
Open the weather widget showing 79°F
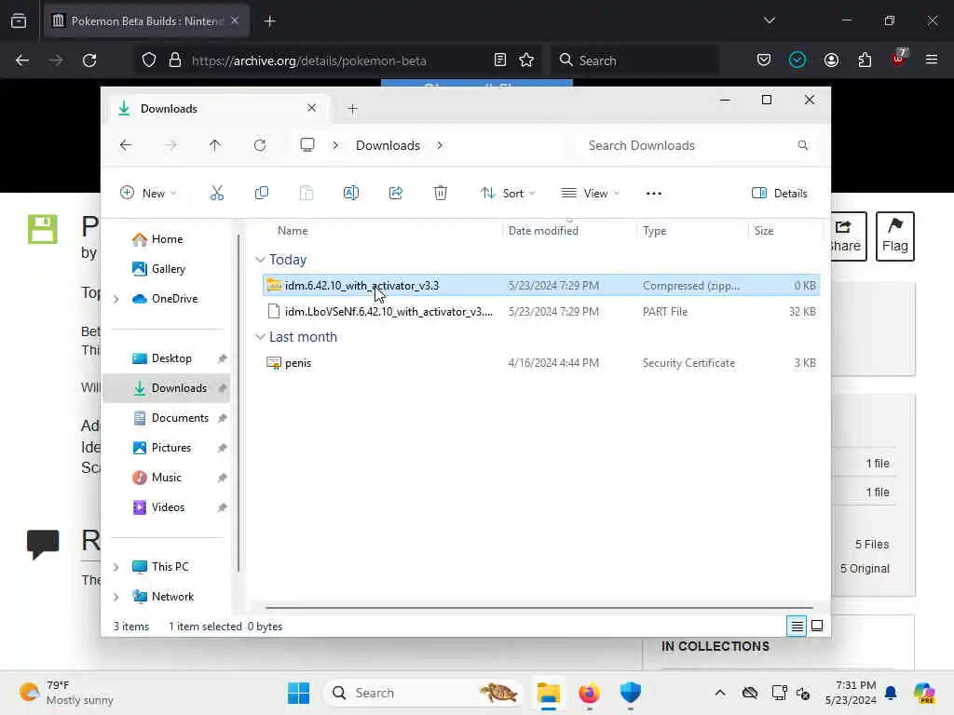[66, 693]
